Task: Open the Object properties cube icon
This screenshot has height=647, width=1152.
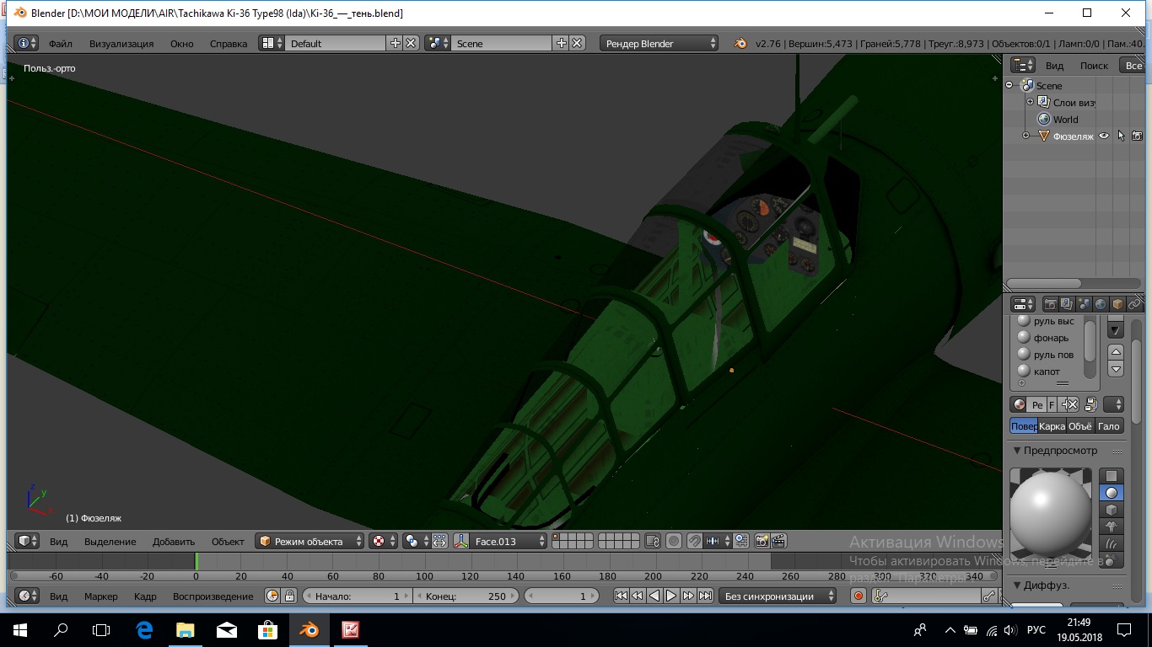Action: (x=1117, y=304)
